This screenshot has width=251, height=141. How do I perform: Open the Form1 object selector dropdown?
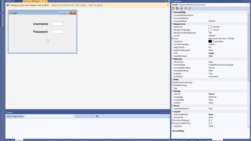coord(248,5)
